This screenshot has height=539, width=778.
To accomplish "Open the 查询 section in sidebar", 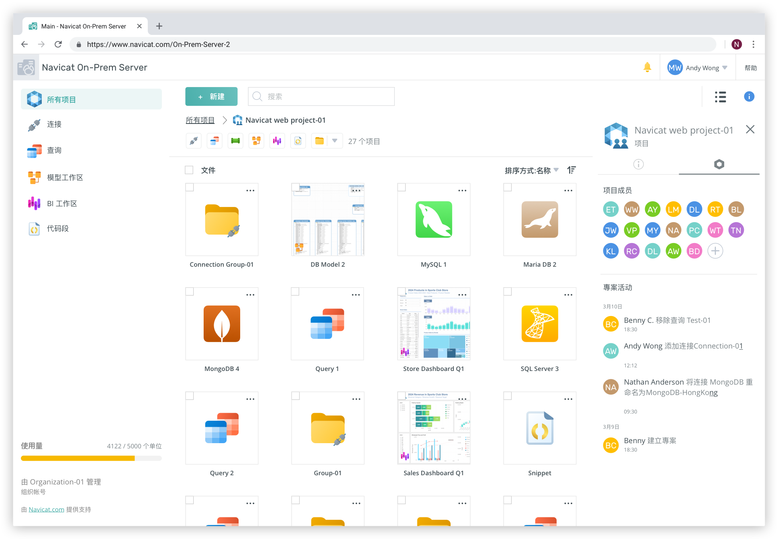I will click(54, 150).
